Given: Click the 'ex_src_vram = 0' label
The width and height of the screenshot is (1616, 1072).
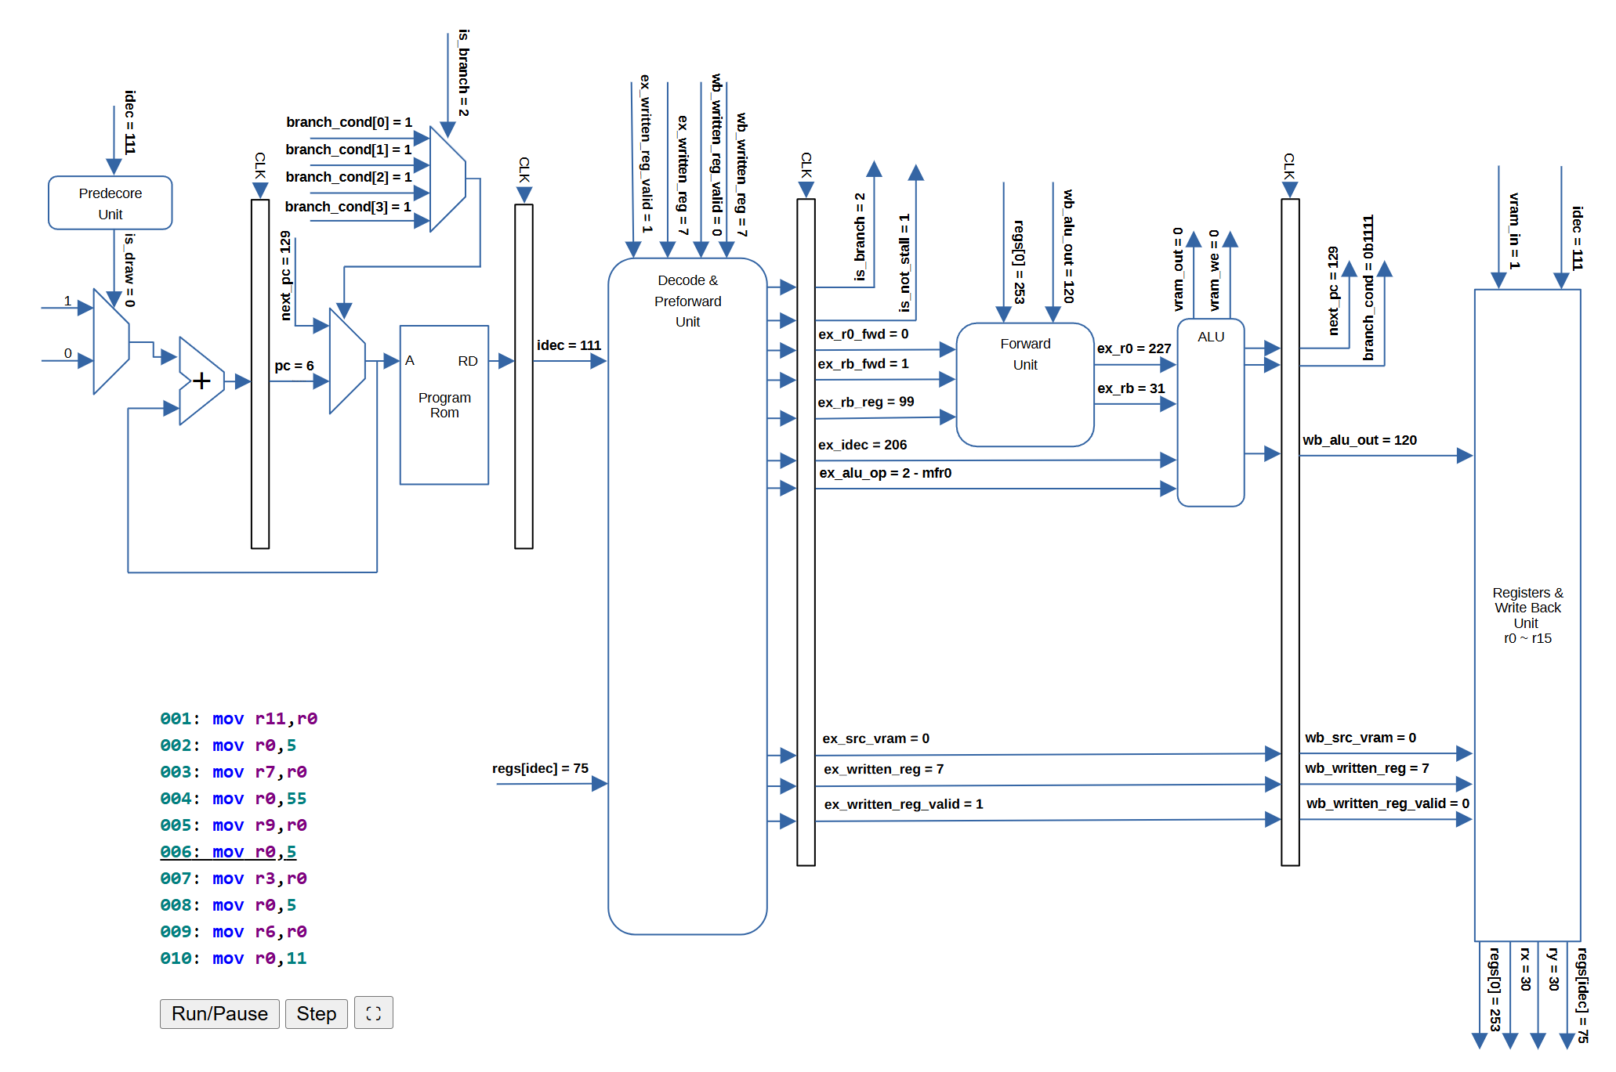Looking at the screenshot, I should click(x=876, y=738).
